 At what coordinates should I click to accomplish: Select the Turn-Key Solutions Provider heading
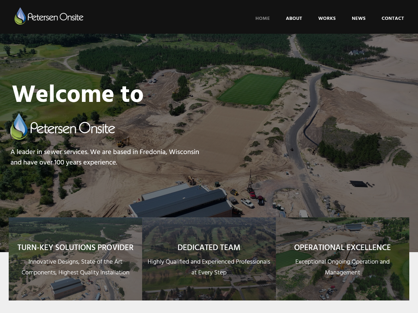coord(75,248)
